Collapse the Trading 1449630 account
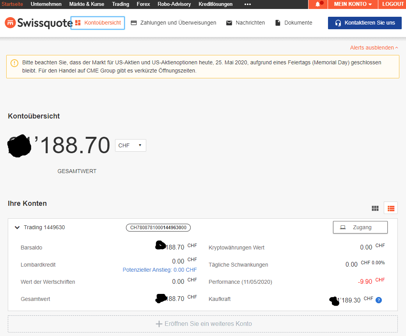Viewport: 406px width, 336px height. click(17, 228)
